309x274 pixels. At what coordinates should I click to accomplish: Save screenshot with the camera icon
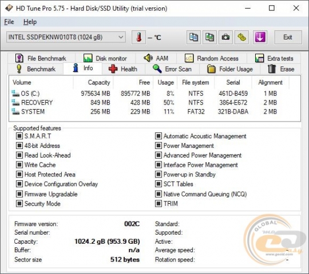(225, 37)
